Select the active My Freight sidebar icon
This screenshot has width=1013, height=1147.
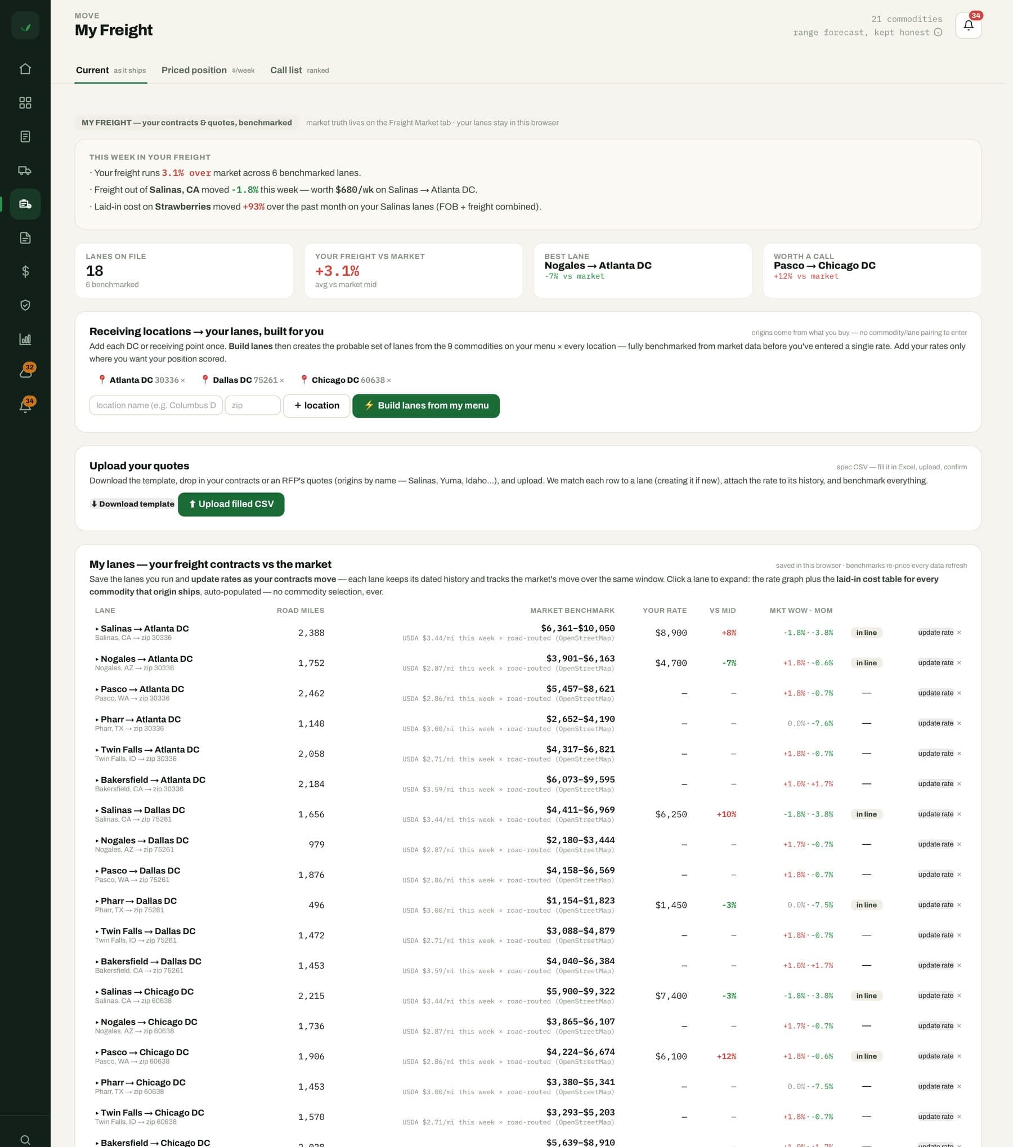[x=25, y=204]
